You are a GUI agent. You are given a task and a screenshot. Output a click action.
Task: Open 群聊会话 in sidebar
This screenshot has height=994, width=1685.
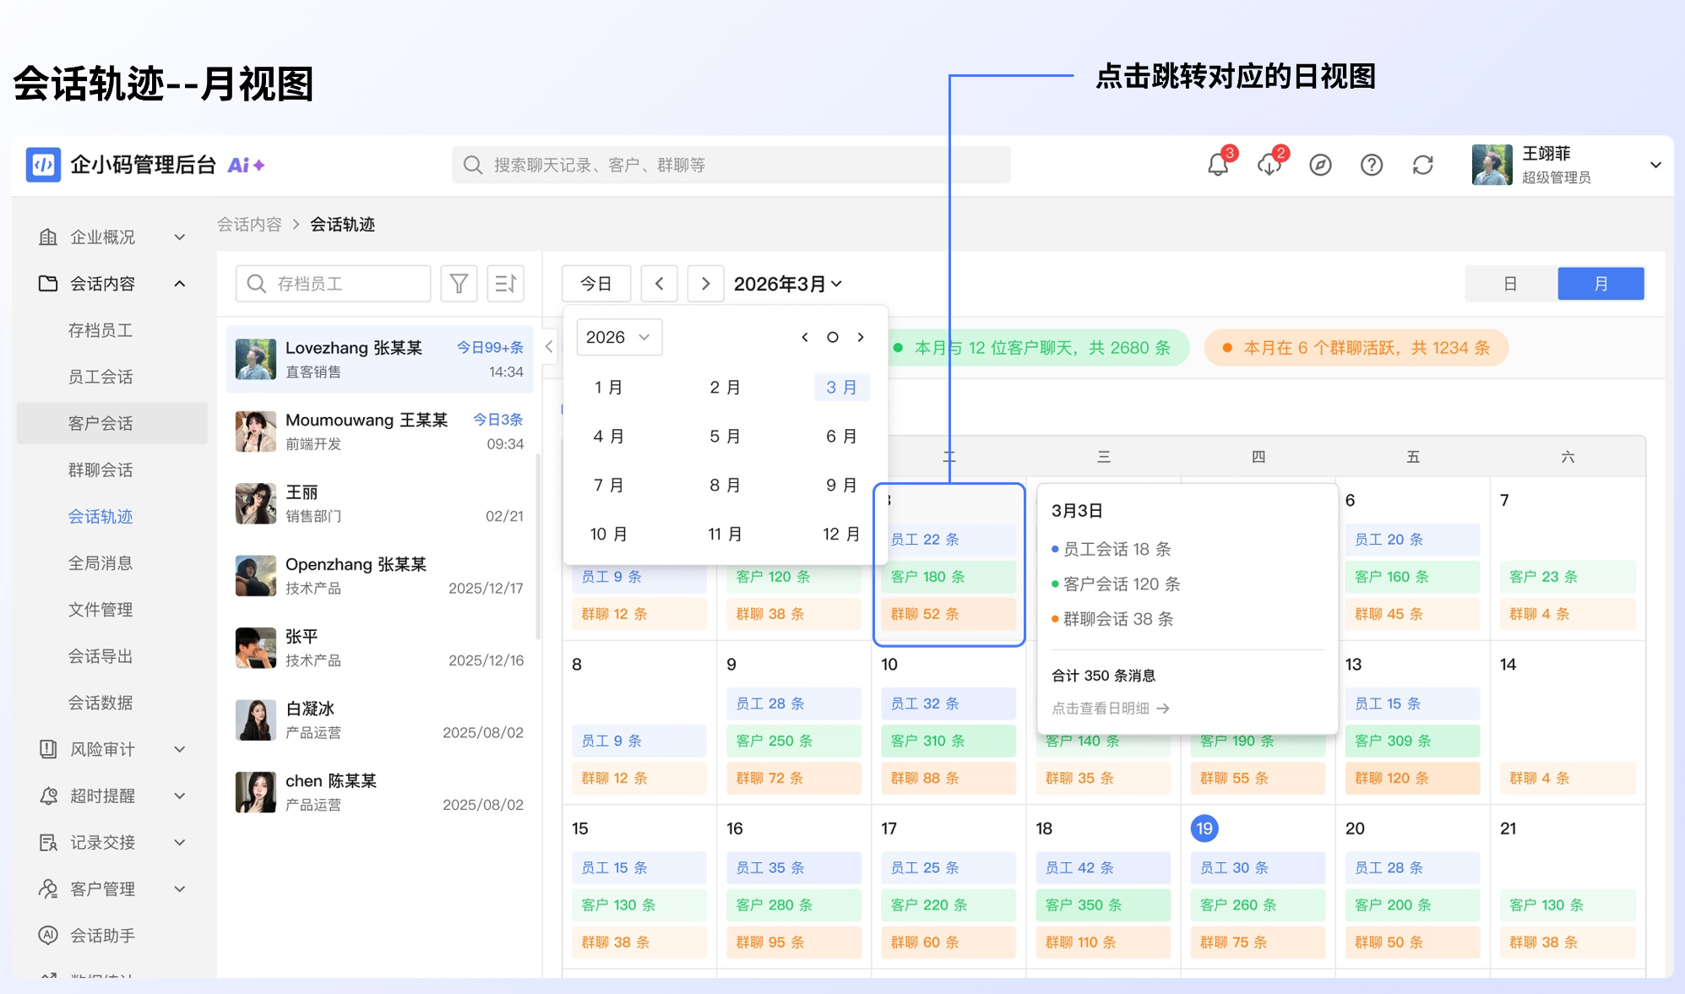(x=101, y=470)
